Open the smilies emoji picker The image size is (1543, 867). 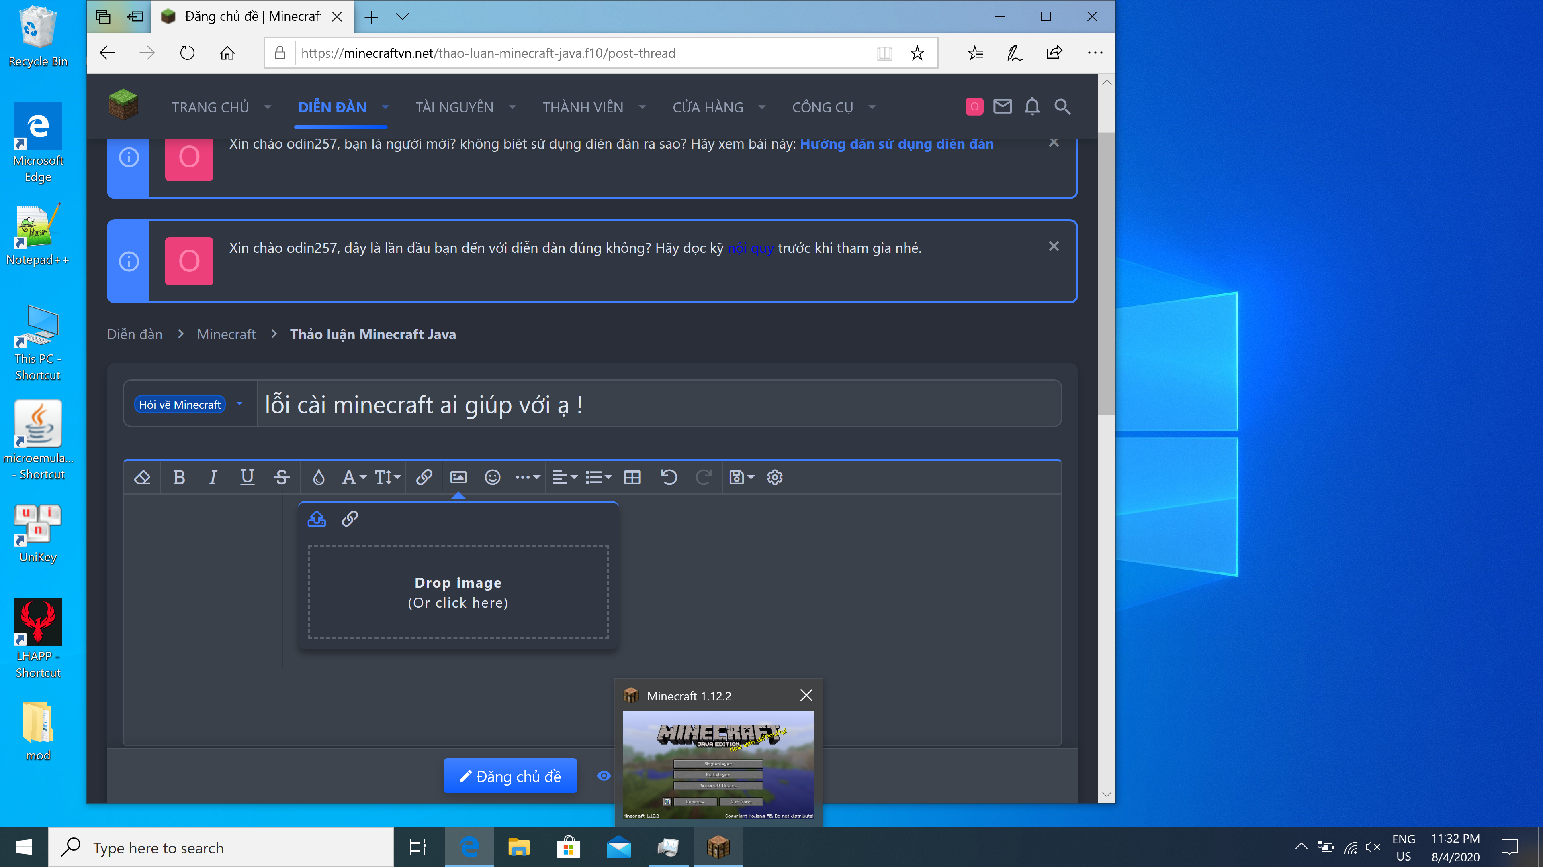pyautogui.click(x=492, y=478)
